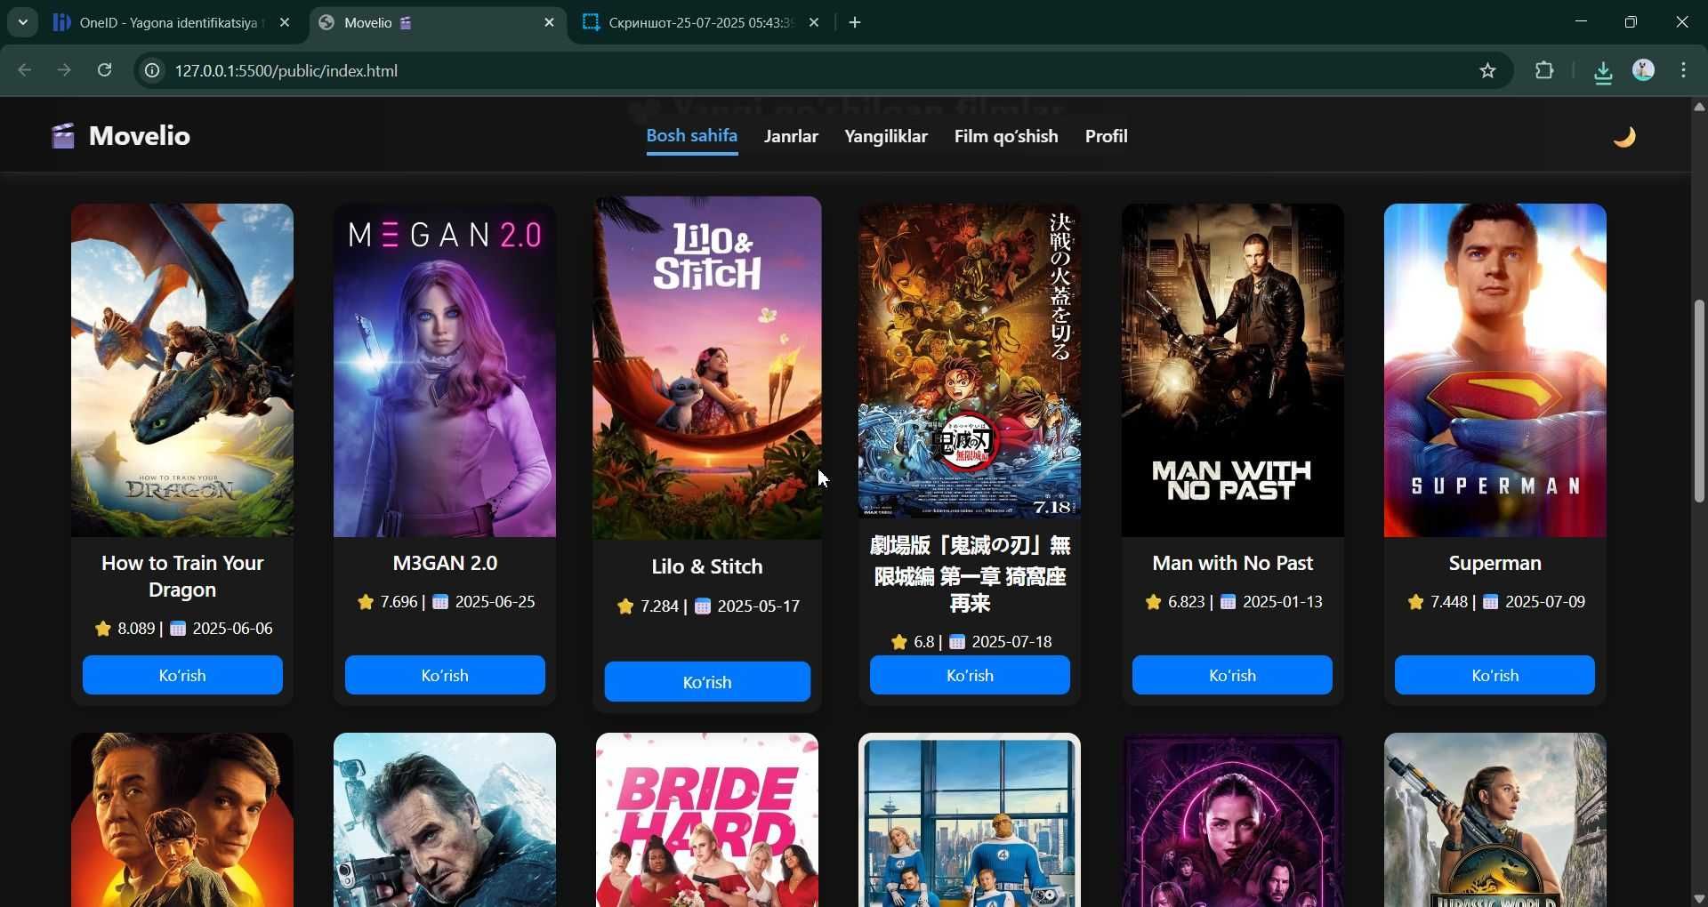This screenshot has width=1708, height=907.
Task: Close the OneID tab
Action: click(x=285, y=23)
